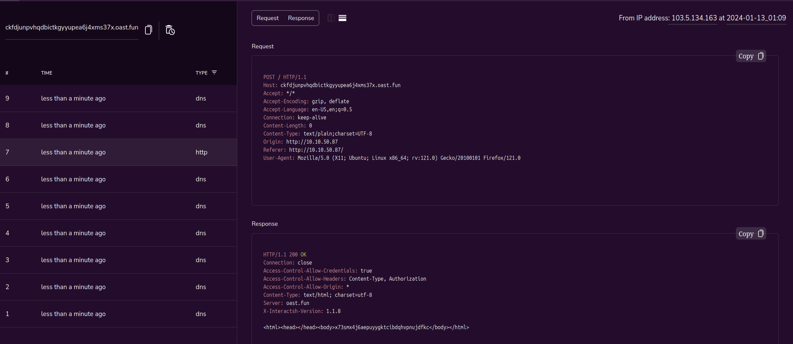Click the Response section heading
This screenshot has width=793, height=344.
[265, 224]
